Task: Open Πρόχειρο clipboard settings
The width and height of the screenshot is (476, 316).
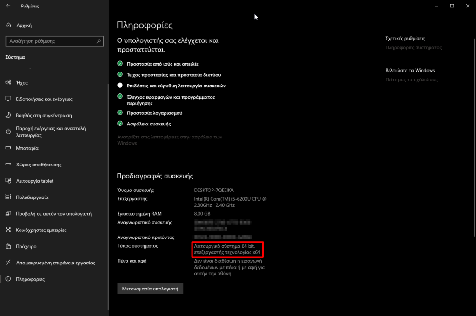Action: pos(26,246)
